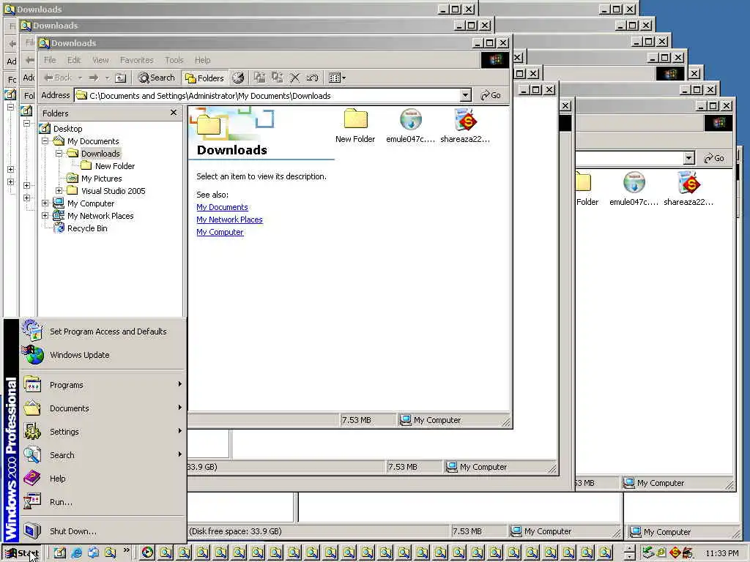Click the Delete X toolbar icon
Viewport: 750px width, 562px height.
[x=294, y=78]
